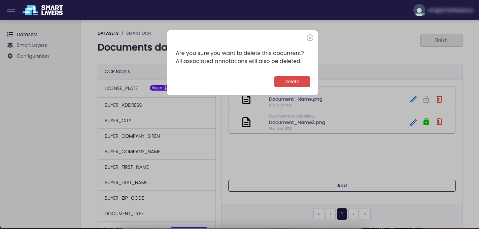Toggle the lock on Document_Name.png
479x229 pixels.
tap(426, 99)
